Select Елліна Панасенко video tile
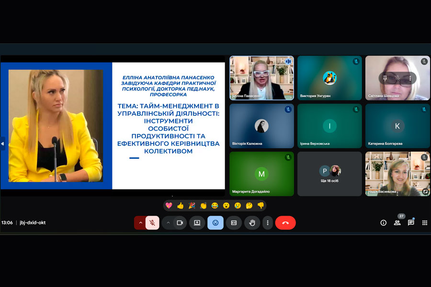Image resolution: width=431 pixels, height=287 pixels. point(261,78)
